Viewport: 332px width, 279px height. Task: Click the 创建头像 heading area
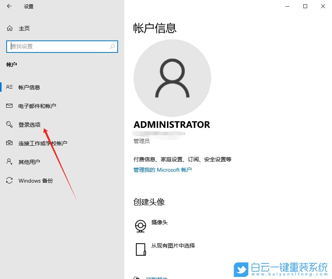click(x=151, y=202)
